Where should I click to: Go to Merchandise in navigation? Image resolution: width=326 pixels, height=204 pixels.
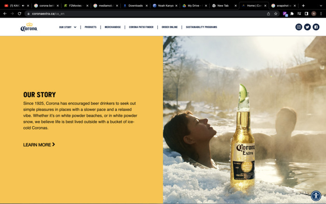113,27
